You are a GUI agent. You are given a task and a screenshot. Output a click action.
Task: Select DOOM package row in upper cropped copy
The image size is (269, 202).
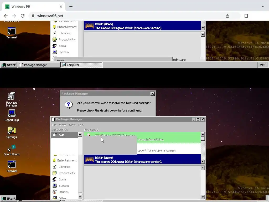(142, 26)
